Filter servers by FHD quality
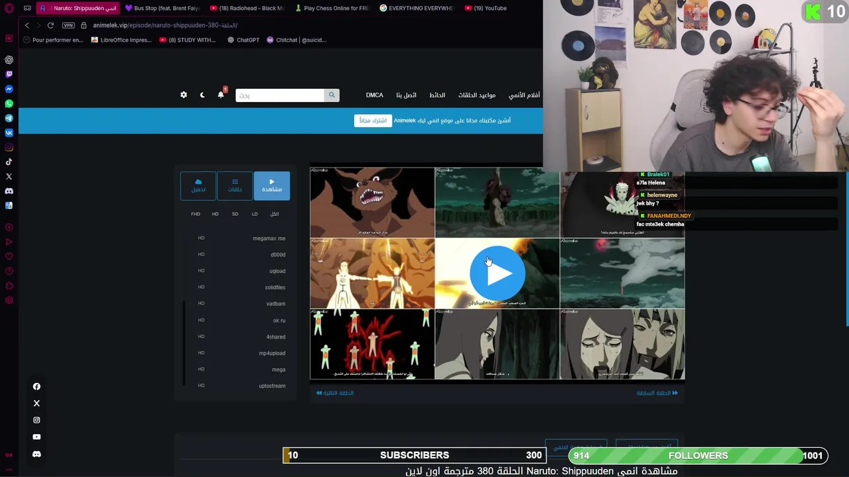The width and height of the screenshot is (849, 477). 196,214
